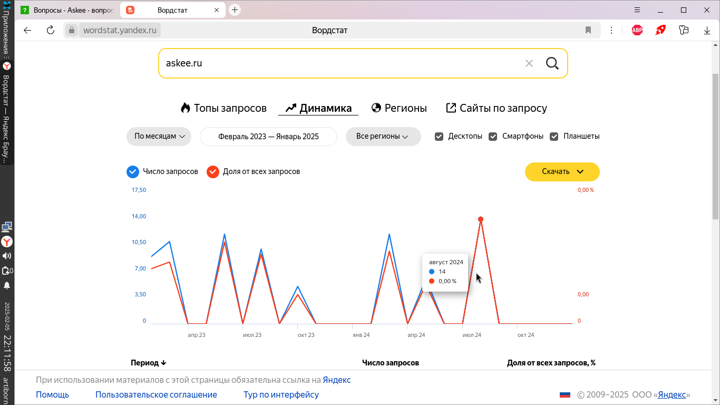This screenshot has height=405, width=720.
Task: Toggle the Доля от всех запросов series
Action: tap(213, 172)
